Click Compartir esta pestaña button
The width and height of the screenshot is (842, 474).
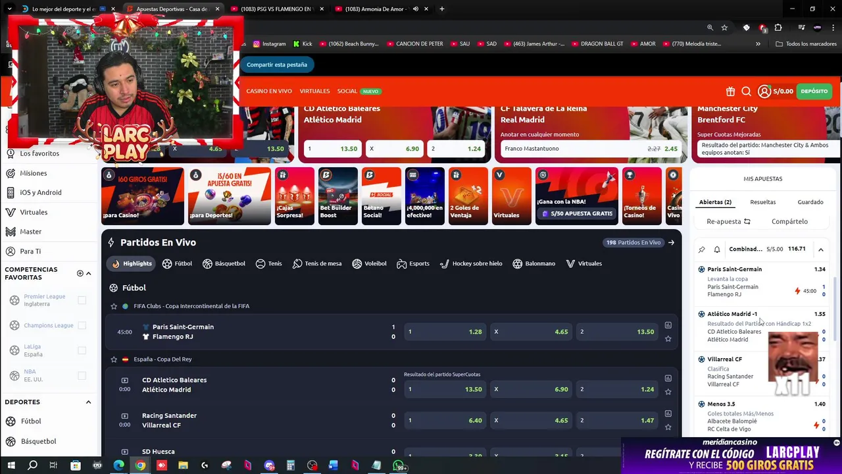pos(277,65)
